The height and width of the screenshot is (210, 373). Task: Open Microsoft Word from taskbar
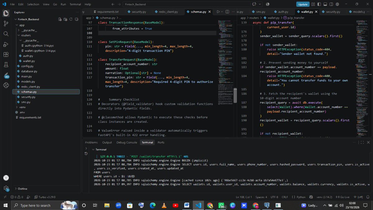tap(186, 205)
